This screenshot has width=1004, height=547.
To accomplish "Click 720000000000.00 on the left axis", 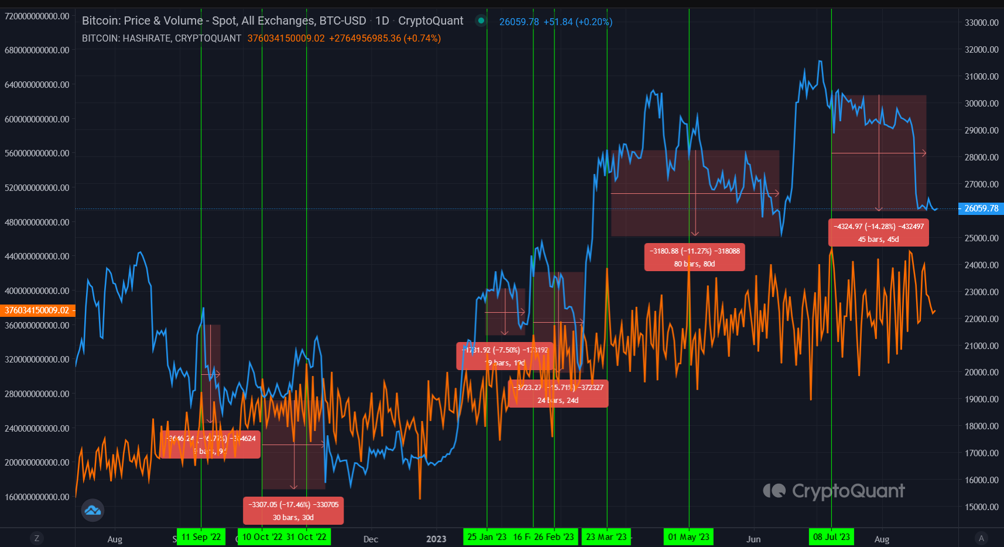I will 37,16.
